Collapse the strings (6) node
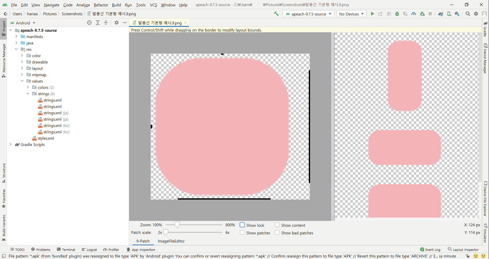 pos(28,94)
